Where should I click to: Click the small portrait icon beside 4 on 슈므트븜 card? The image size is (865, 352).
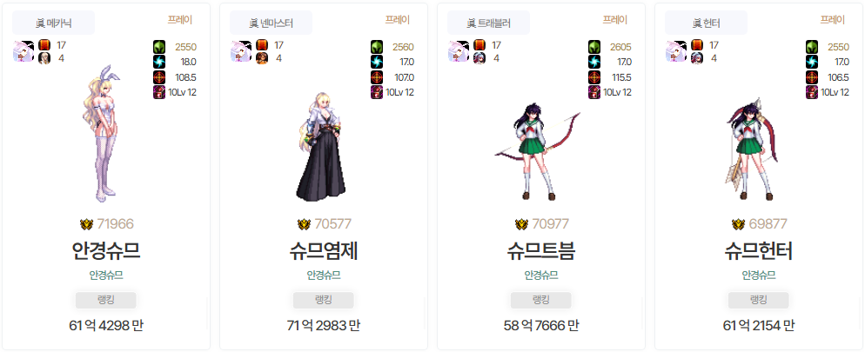pos(479,58)
